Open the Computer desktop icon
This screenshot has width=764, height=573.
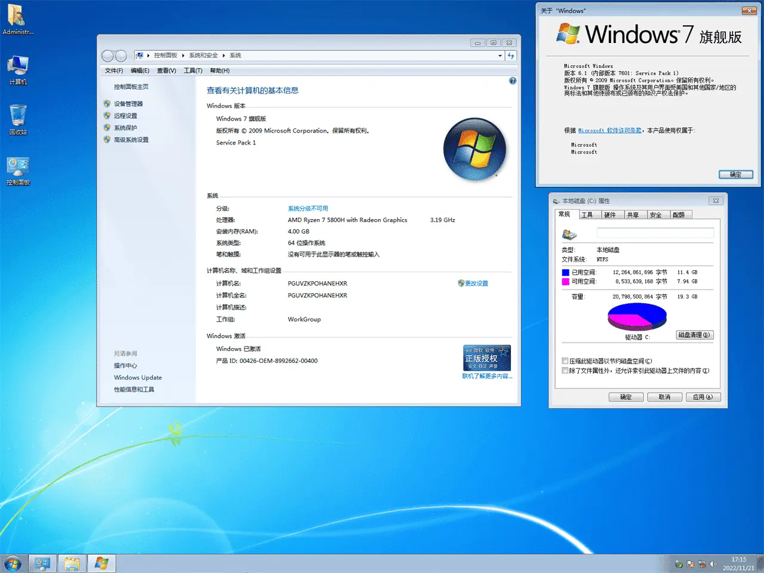click(x=18, y=67)
